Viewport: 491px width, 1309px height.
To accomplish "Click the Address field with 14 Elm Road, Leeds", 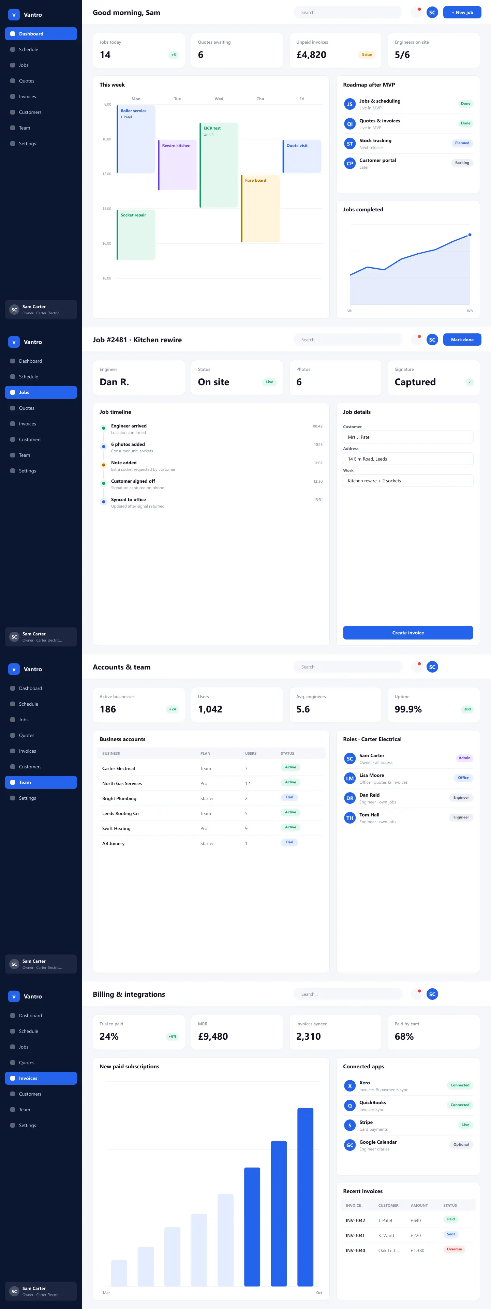I will tap(408, 459).
